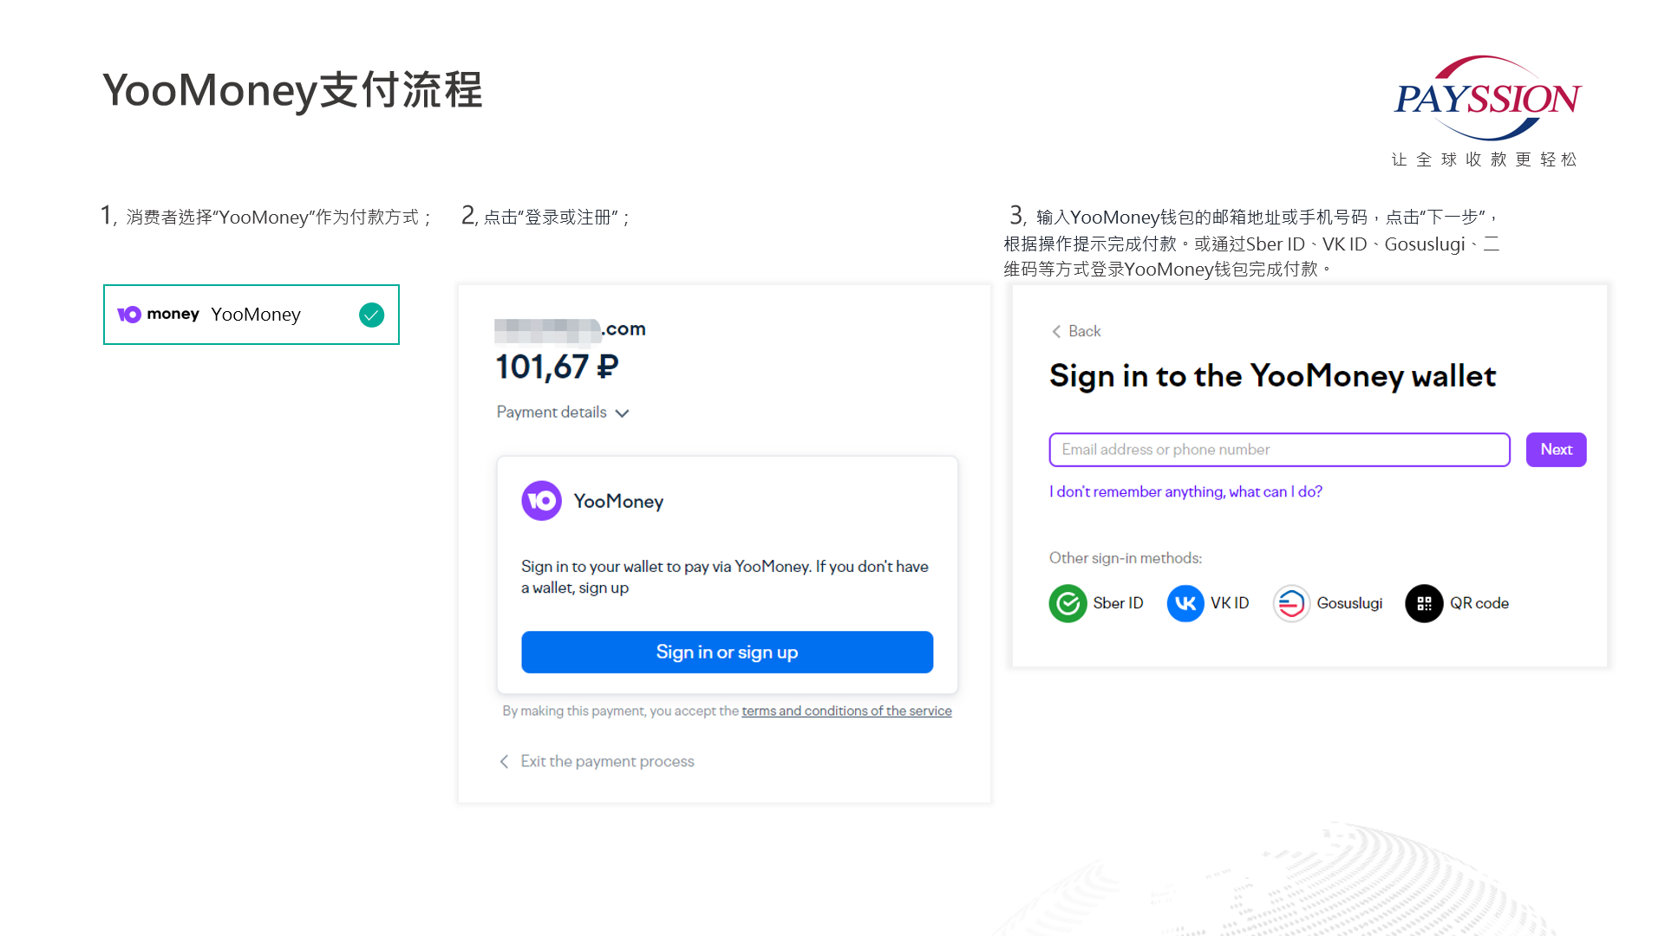Click the purple YooMoney logo on payment card
This screenshot has width=1665, height=936.
(541, 501)
